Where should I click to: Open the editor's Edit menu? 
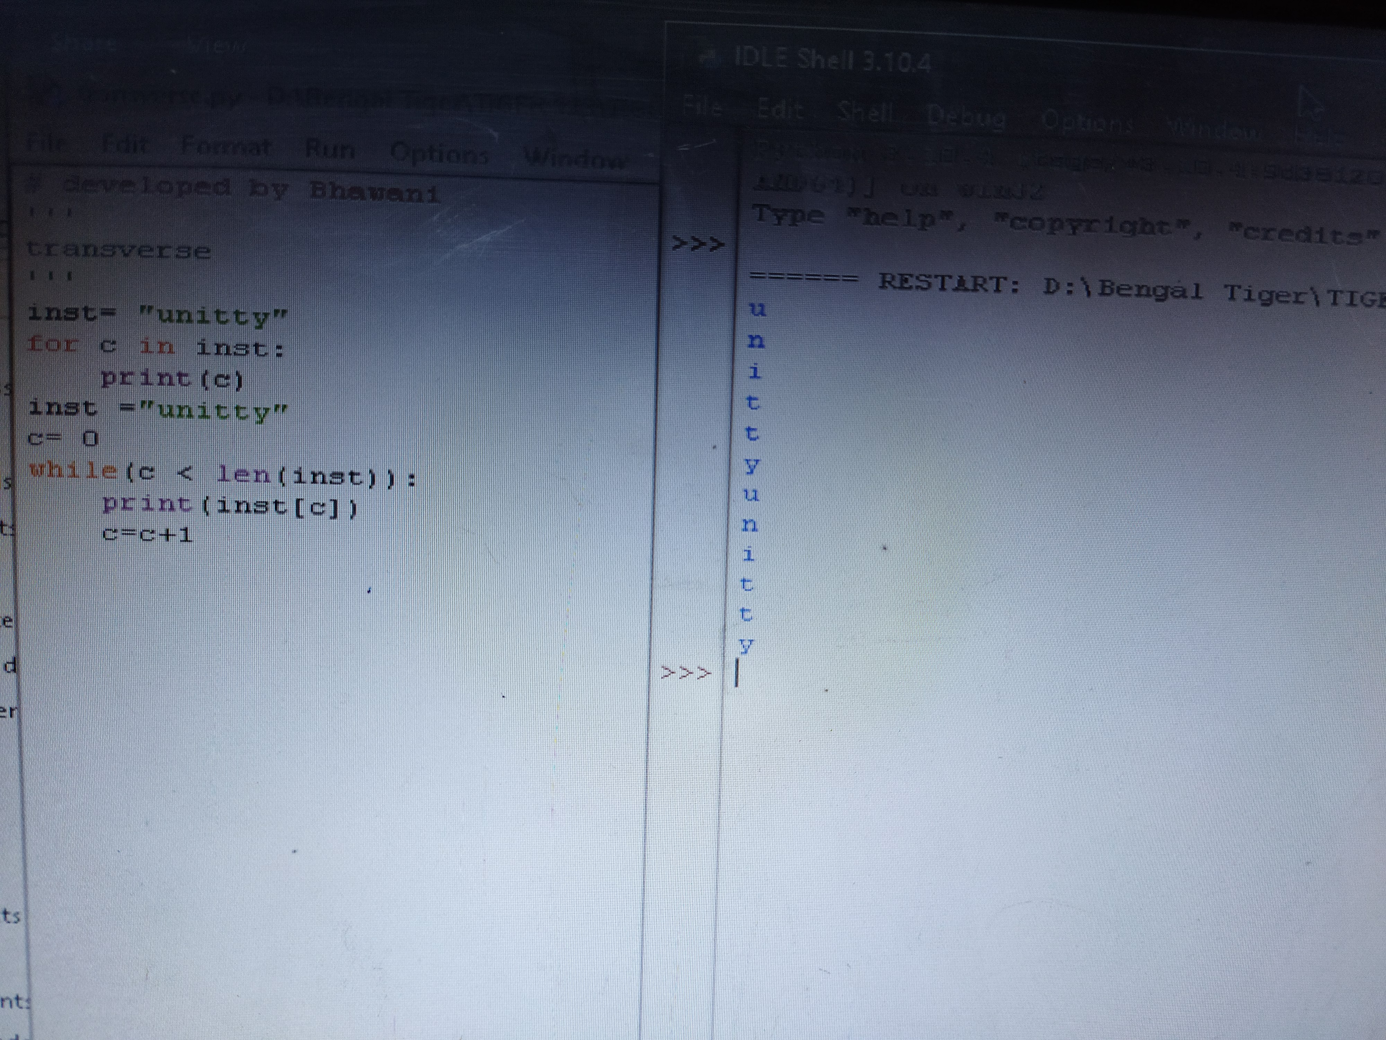click(x=125, y=144)
